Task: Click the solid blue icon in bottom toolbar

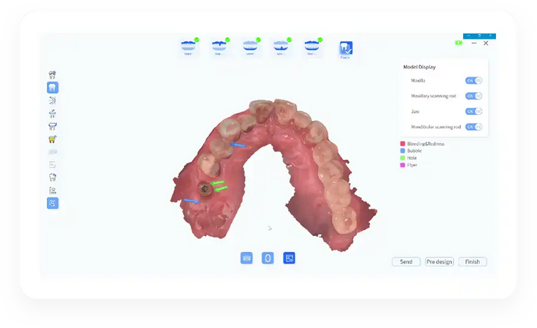Action: [x=289, y=258]
